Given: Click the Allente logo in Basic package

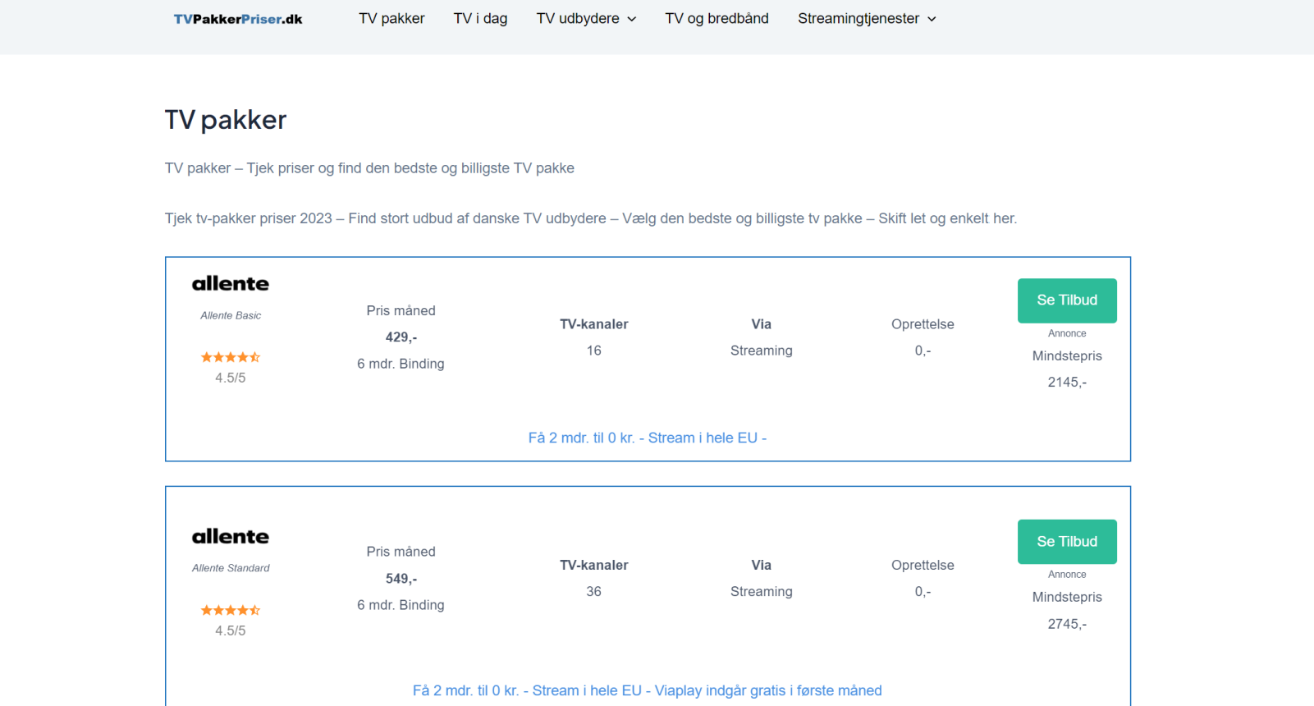Looking at the screenshot, I should pos(231,284).
